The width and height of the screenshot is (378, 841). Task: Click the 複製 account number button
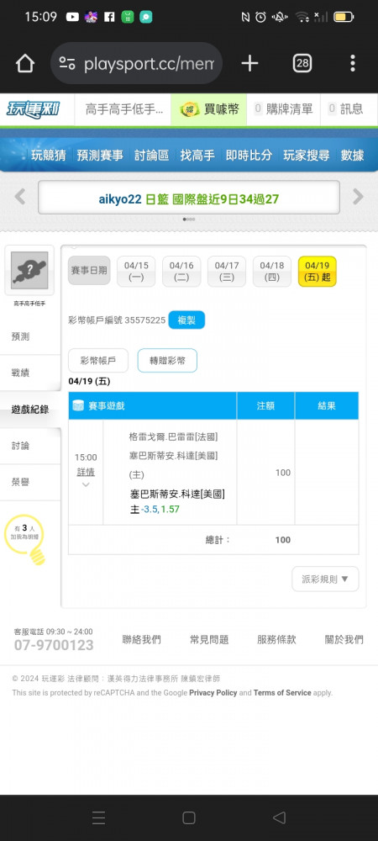click(186, 320)
